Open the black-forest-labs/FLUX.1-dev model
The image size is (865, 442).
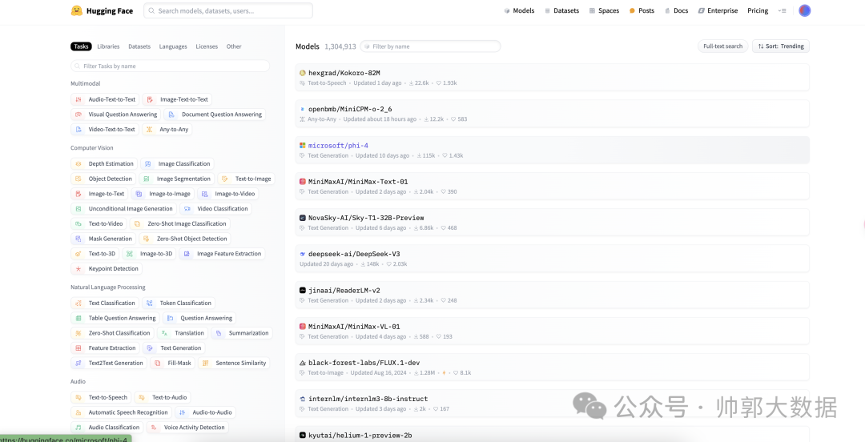pos(552,367)
